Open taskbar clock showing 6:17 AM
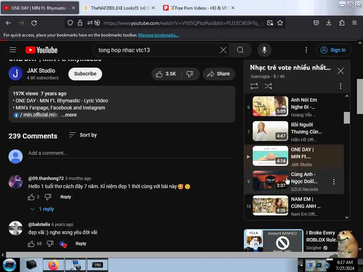This screenshot has height=272, width=363. click(x=345, y=265)
